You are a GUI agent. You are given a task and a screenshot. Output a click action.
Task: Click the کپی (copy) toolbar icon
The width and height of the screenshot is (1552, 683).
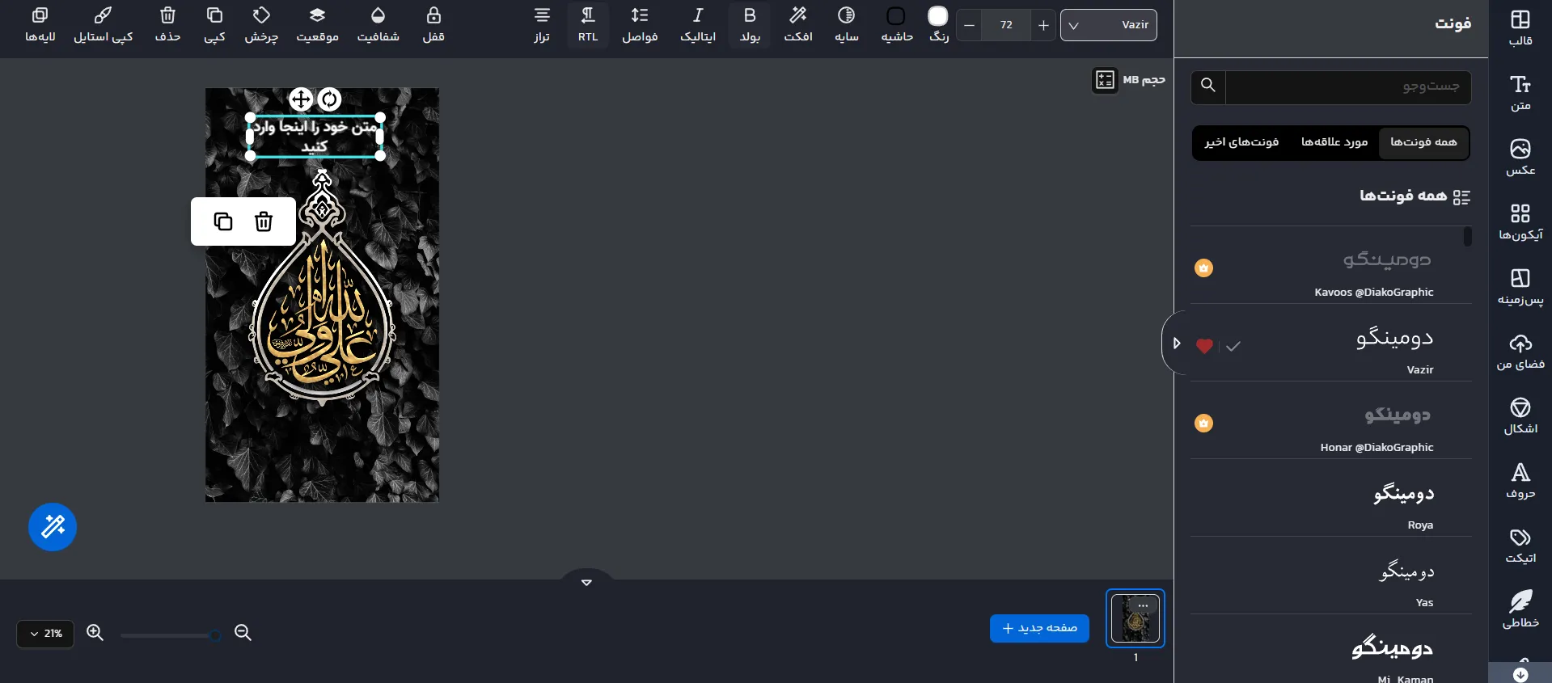(214, 25)
